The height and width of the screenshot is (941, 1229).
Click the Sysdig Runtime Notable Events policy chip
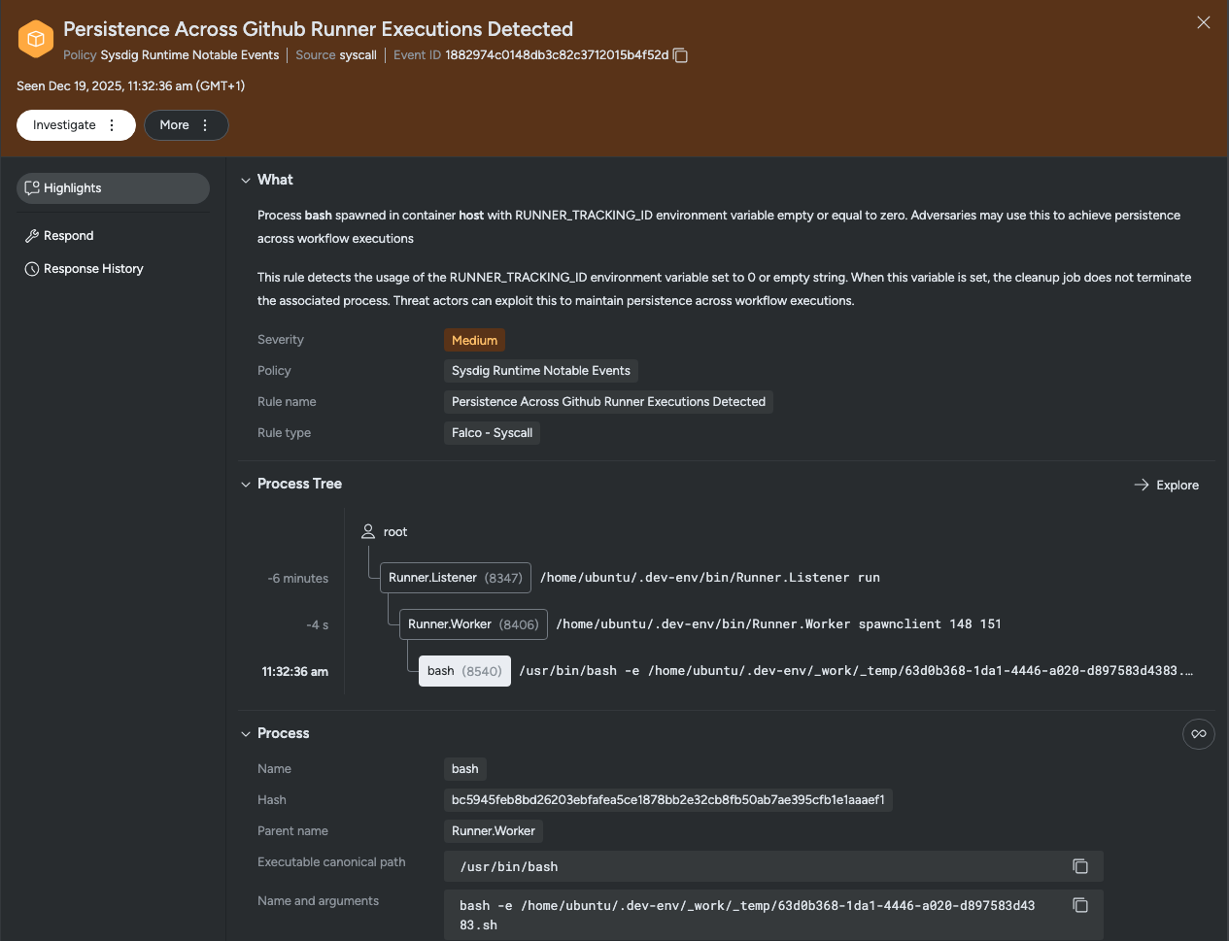(x=540, y=371)
